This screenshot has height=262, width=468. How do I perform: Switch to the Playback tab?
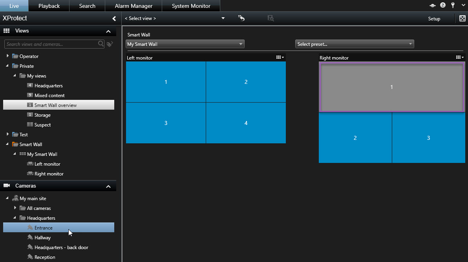pos(49,6)
